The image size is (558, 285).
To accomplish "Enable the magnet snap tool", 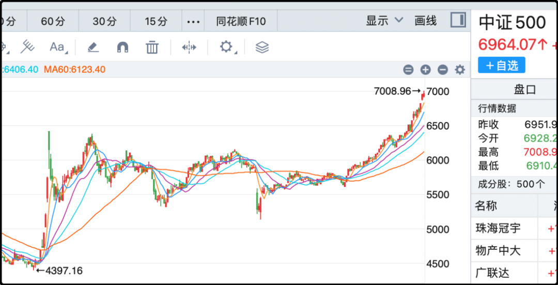I will tap(122, 47).
